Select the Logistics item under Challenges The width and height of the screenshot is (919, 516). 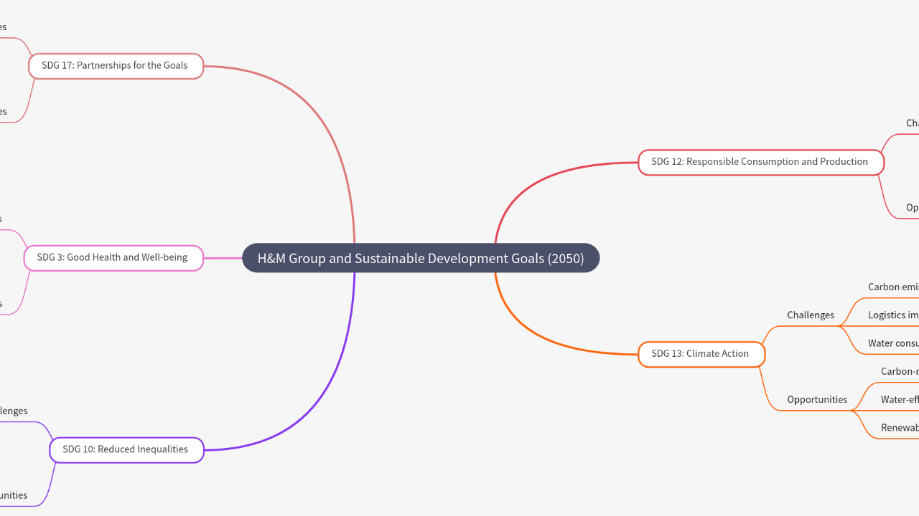[893, 315]
